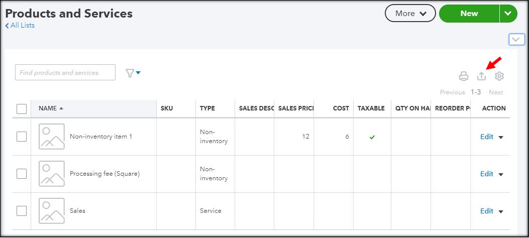Click the green New button
This screenshot has width=529, height=238.
coord(469,14)
